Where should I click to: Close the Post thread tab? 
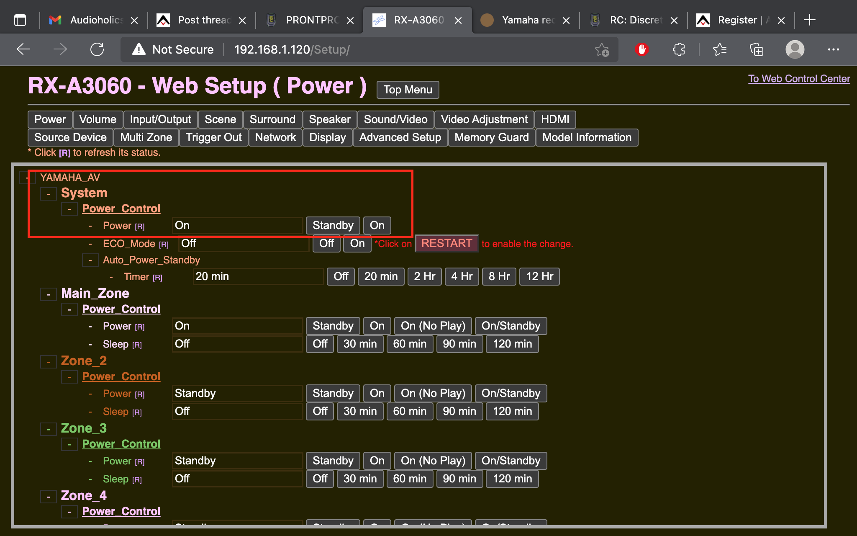click(x=242, y=21)
